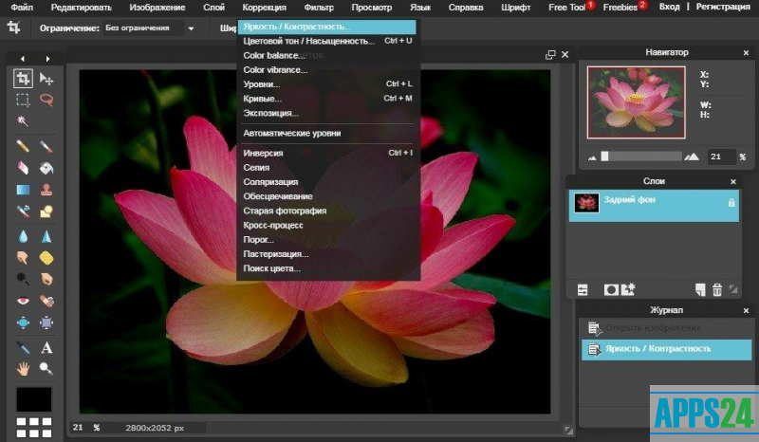Viewport: 759px width, 442px height.
Task: Select the Paint Bucket tool
Action: 46,168
